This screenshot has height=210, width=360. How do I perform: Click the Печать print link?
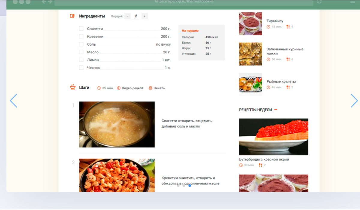click(159, 88)
